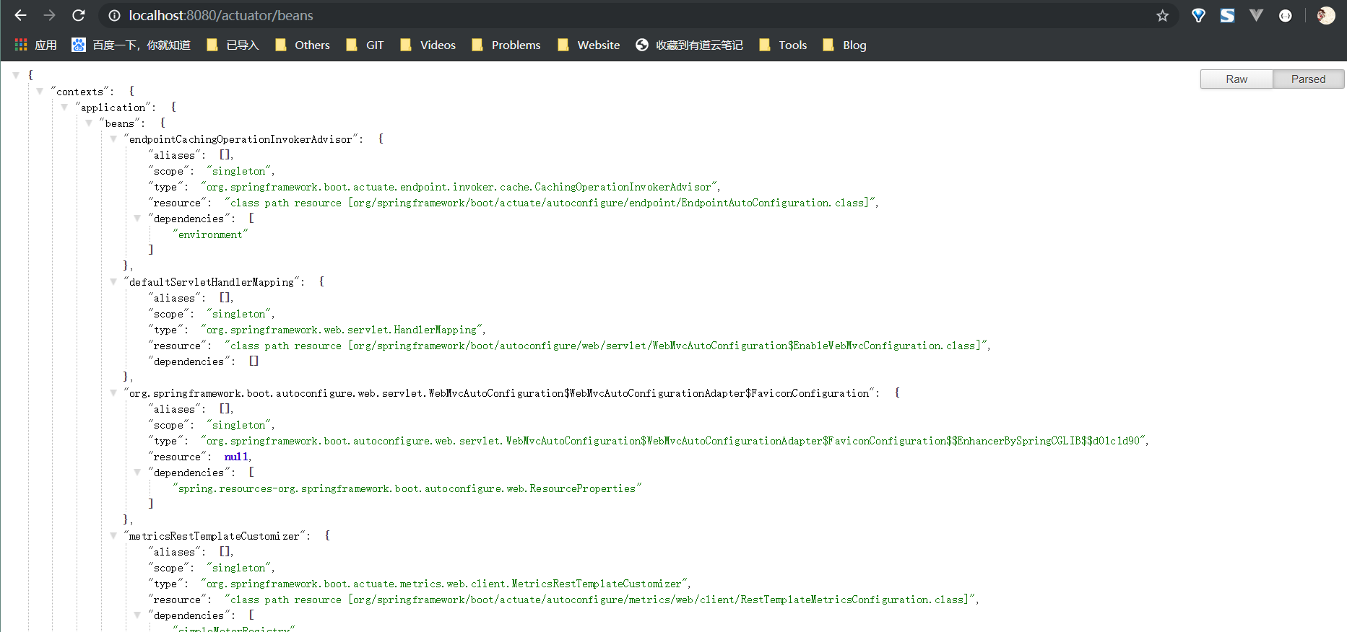The height and width of the screenshot is (632, 1347).
Task: Click the EnhancerBySpringCGLIB type value
Action: click(x=673, y=441)
